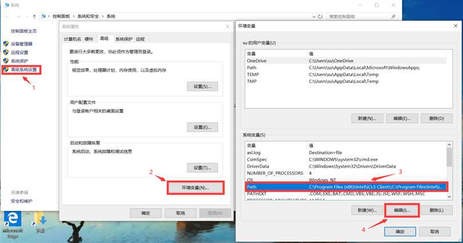Select user variable Path row with WindowsApps
Image resolution: width=463 pixels, height=243 pixels.
pos(346,67)
